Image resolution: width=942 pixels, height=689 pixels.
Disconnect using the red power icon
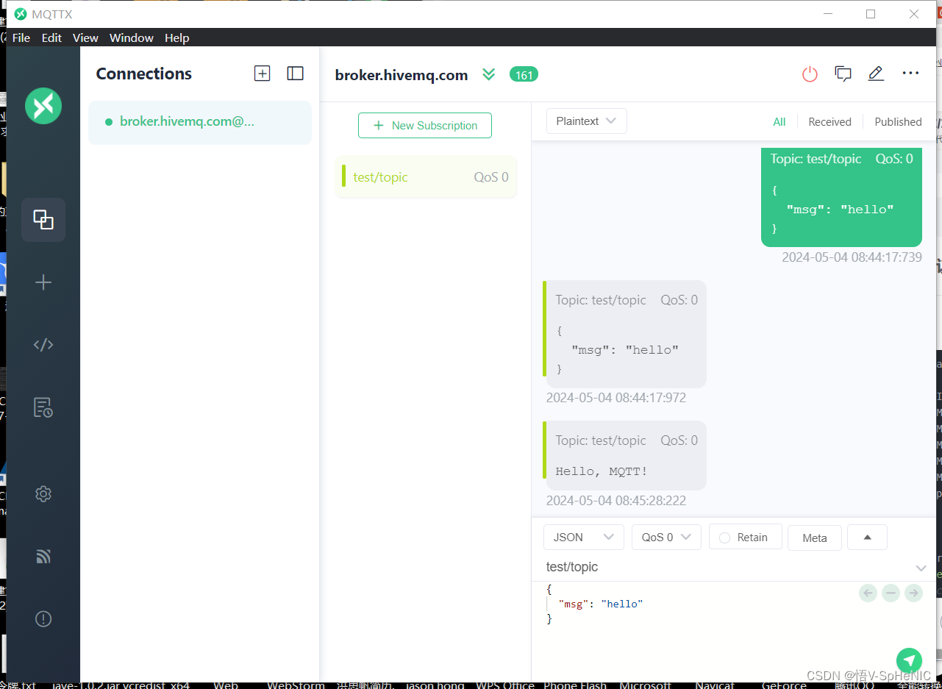point(810,74)
